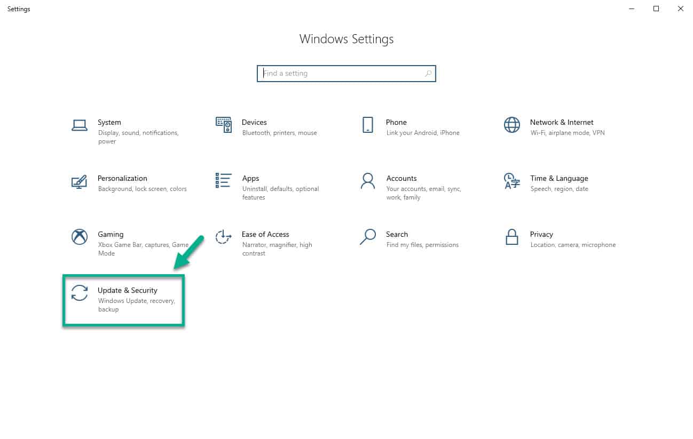Click 'Background, lock screen, colors' text
This screenshot has height=439, width=693.
click(143, 189)
